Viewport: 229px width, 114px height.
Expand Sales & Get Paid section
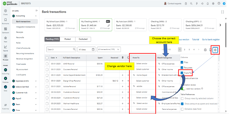pos(36,87)
